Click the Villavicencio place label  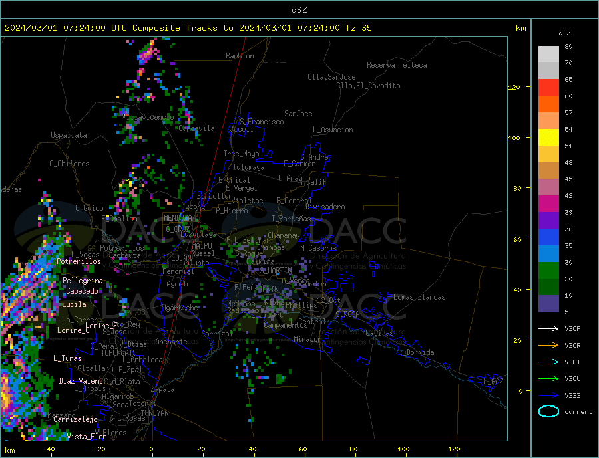tap(148, 117)
